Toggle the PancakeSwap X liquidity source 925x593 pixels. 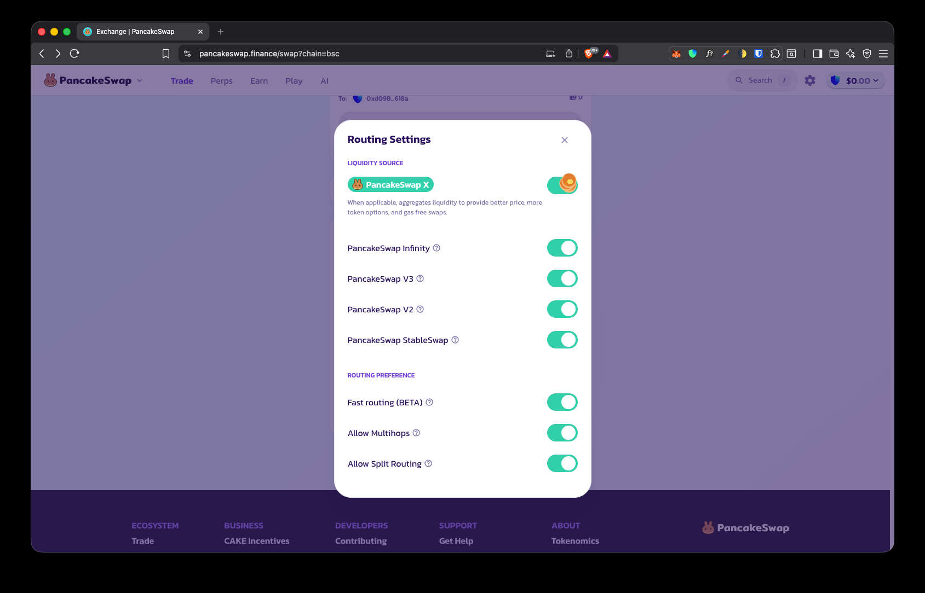[562, 185]
